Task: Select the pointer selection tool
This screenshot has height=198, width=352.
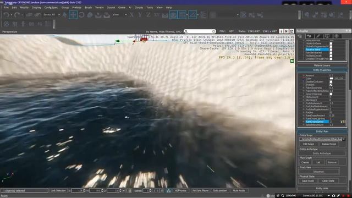Action: 65,15
